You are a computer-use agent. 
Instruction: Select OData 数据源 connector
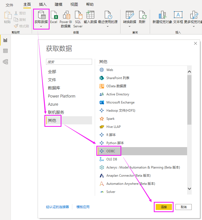click(x=142, y=86)
